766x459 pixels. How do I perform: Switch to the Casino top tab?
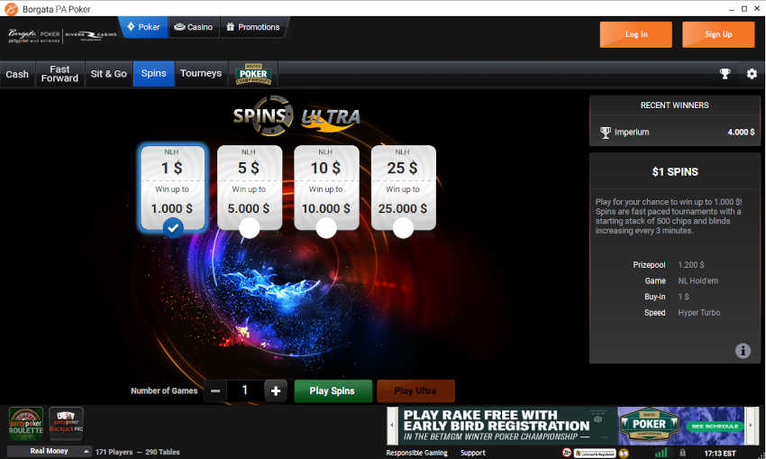194,27
